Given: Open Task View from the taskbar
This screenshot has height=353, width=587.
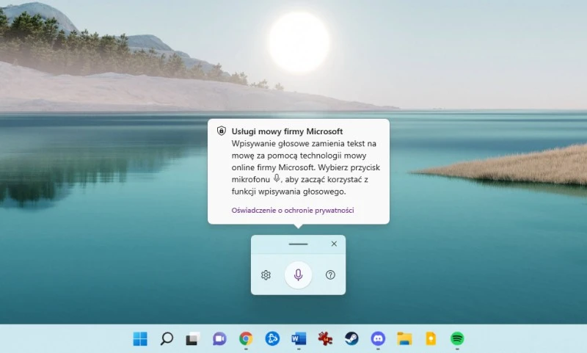Looking at the screenshot, I should coord(193,338).
